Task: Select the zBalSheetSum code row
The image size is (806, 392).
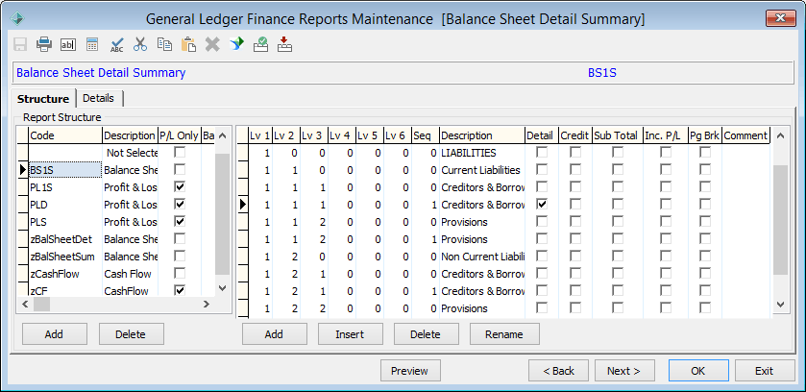Action: pyautogui.click(x=65, y=257)
